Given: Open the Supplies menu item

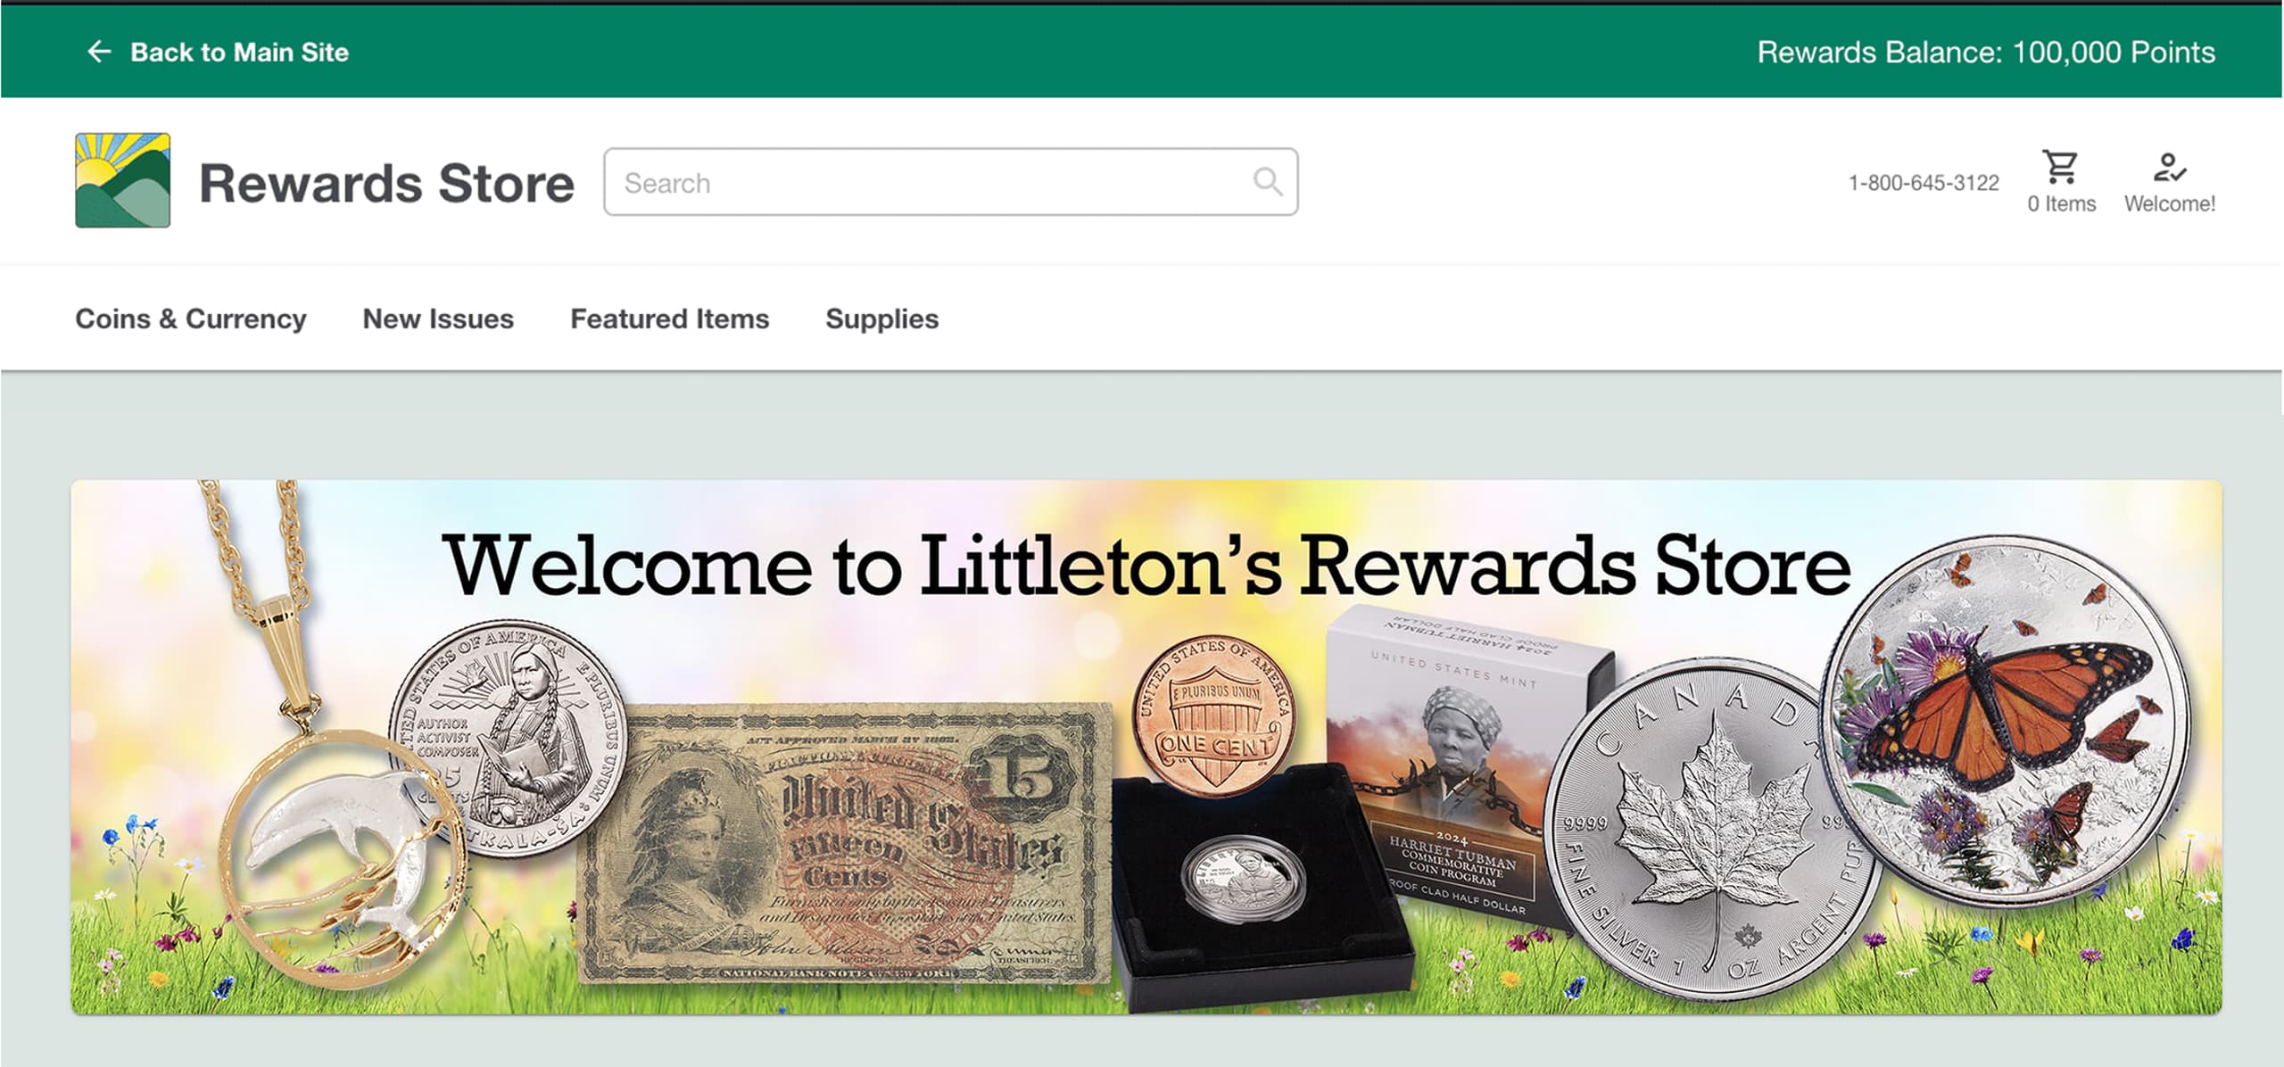Looking at the screenshot, I should click(881, 319).
